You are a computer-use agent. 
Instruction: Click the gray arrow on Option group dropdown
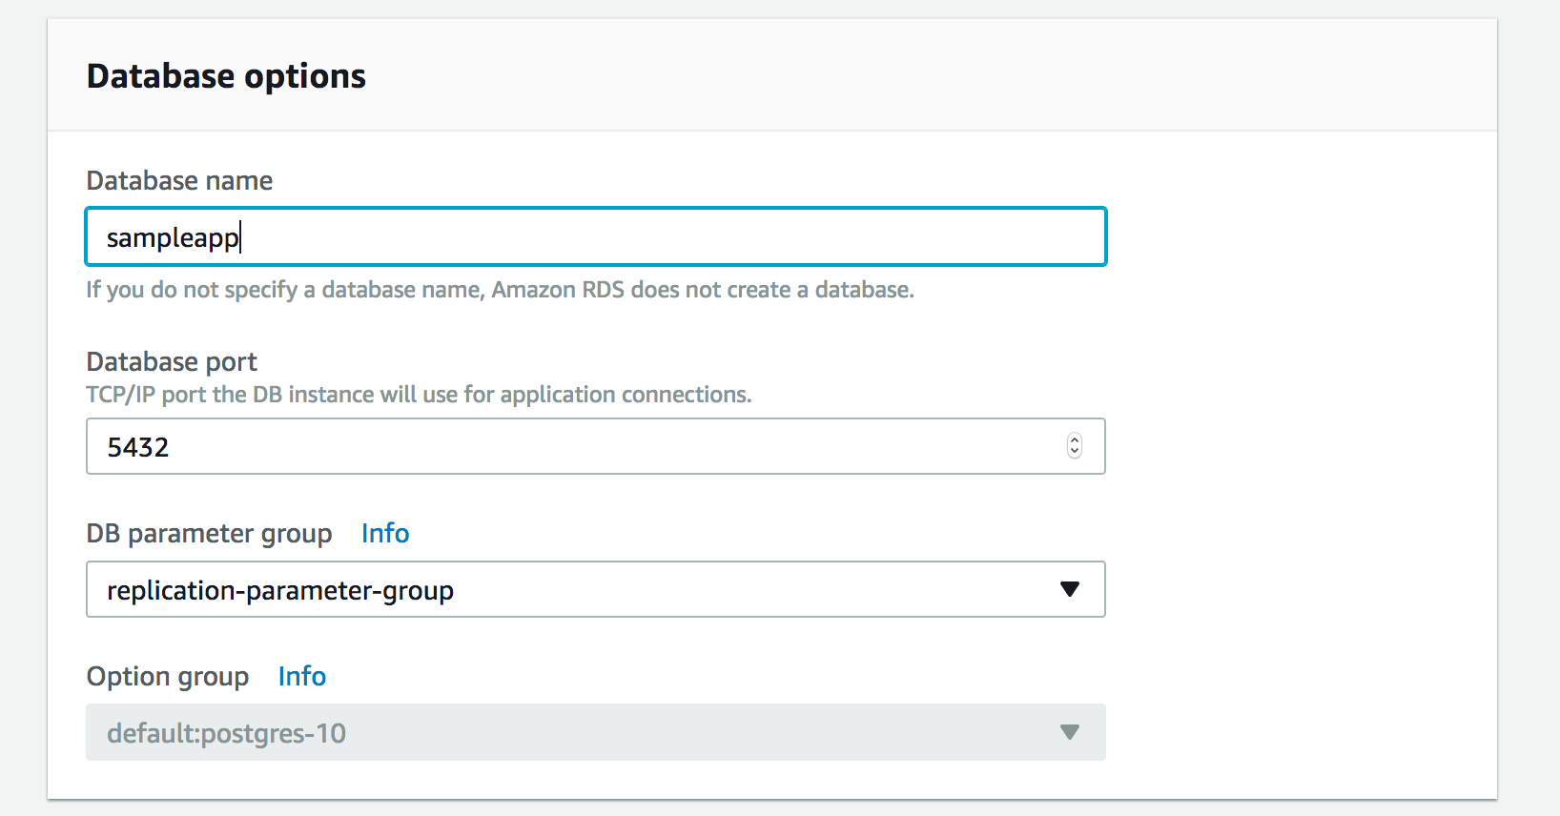[1070, 732]
